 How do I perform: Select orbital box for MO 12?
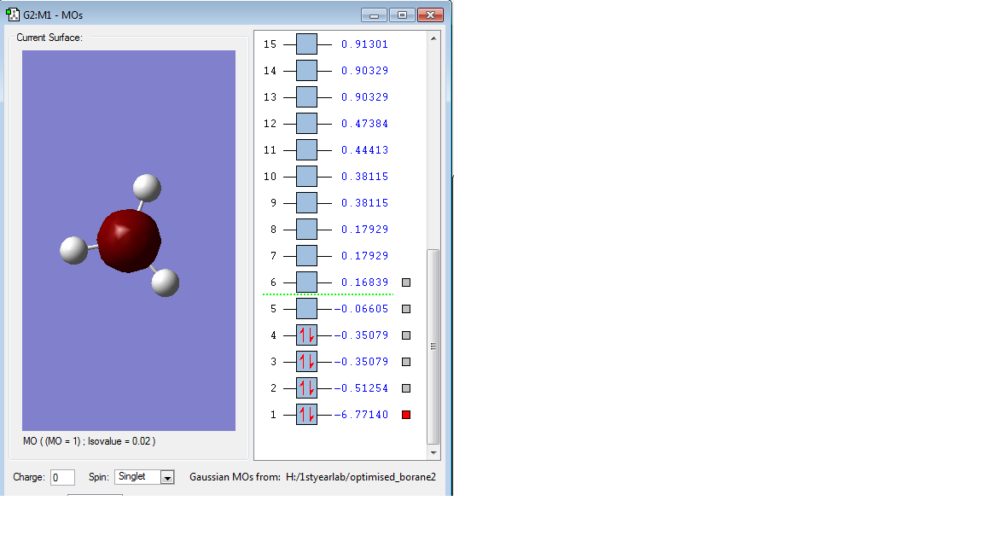(x=306, y=124)
